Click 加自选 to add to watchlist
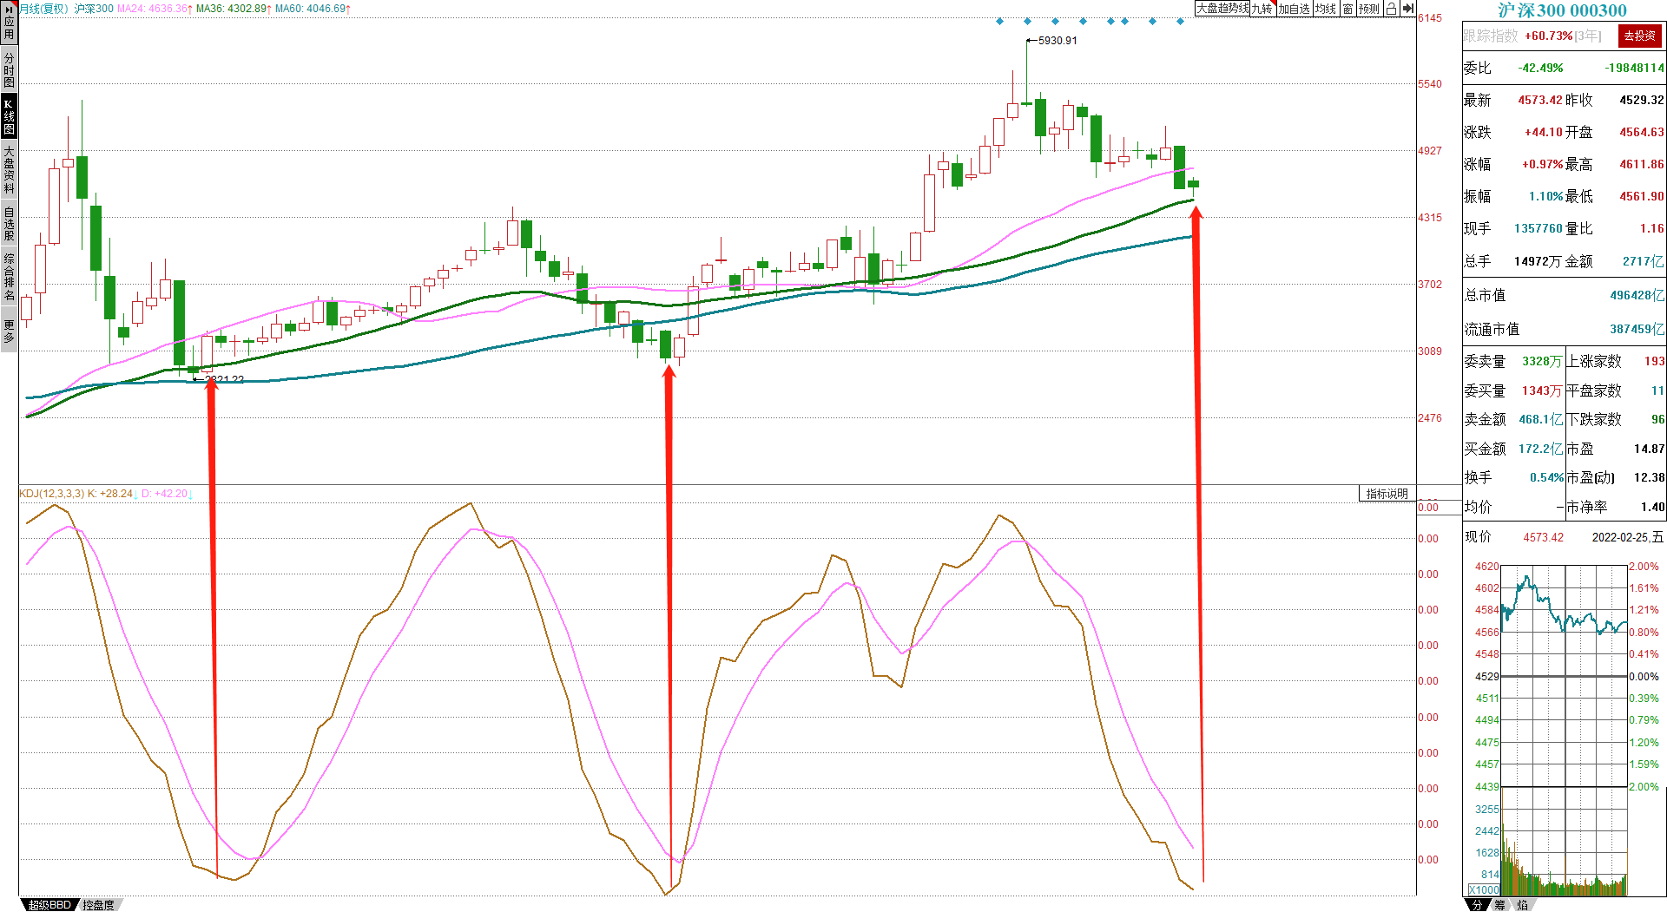 tap(1294, 9)
